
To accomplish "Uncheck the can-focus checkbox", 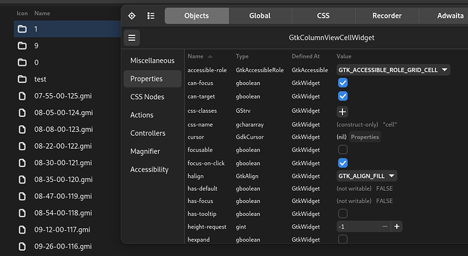I will [x=343, y=83].
